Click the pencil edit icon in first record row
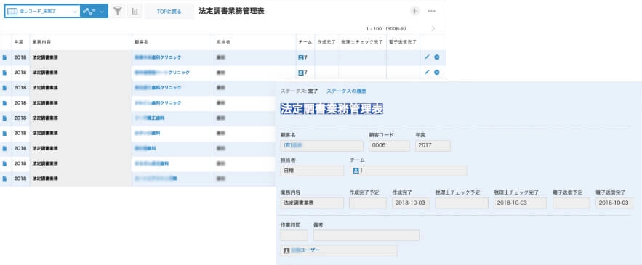 tap(427, 57)
